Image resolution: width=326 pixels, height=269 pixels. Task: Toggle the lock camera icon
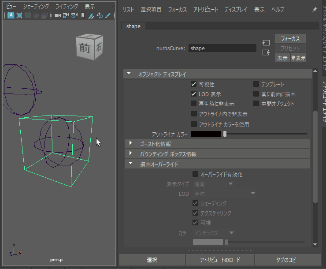66,15
